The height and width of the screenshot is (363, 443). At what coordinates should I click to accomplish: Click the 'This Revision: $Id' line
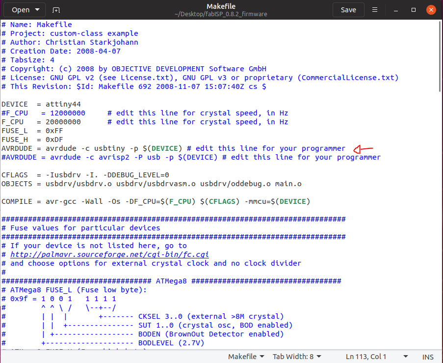[134, 86]
